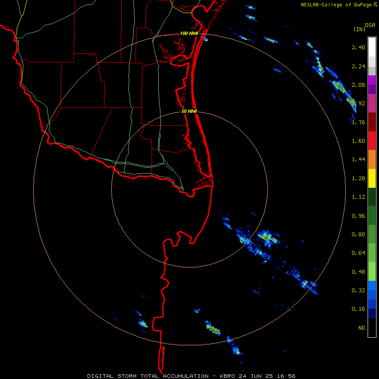Click the [IN] units label
This screenshot has width=379, height=379.
pyautogui.click(x=360, y=29)
